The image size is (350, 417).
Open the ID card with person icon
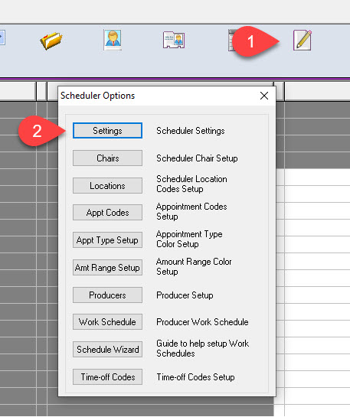(174, 40)
